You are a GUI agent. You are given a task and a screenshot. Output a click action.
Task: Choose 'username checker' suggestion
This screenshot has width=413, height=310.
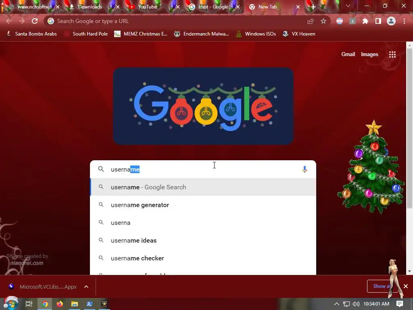pos(203,258)
